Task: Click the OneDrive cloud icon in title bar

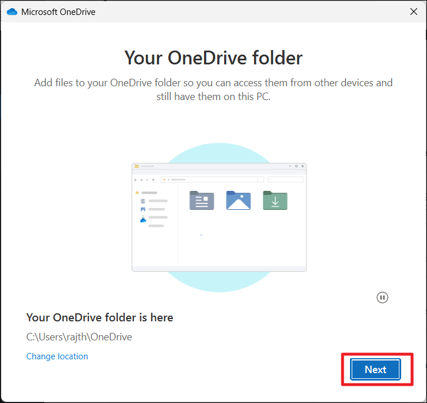Action: (12, 11)
